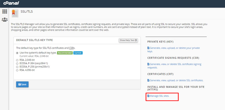The height and width of the screenshot is (110, 225).
Task: Click the green Recommended badge
Action: click(x=65, y=53)
